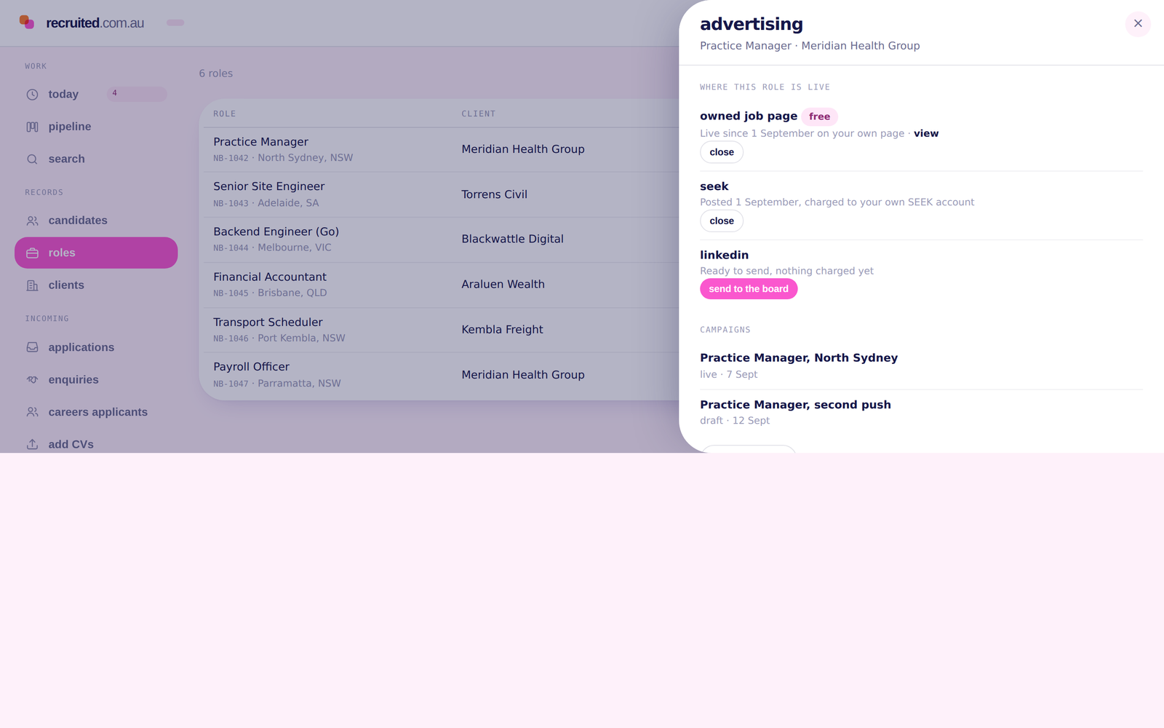
Task: Click the linkedin channel heading
Action: [x=724, y=255]
